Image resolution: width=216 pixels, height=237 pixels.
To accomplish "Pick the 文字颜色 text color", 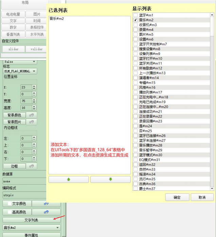I will point(17,204).
